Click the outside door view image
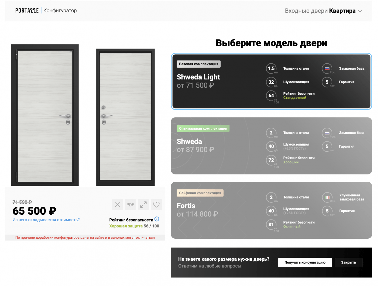Screen dimensions: 378x286 pyautogui.click(x=45, y=115)
